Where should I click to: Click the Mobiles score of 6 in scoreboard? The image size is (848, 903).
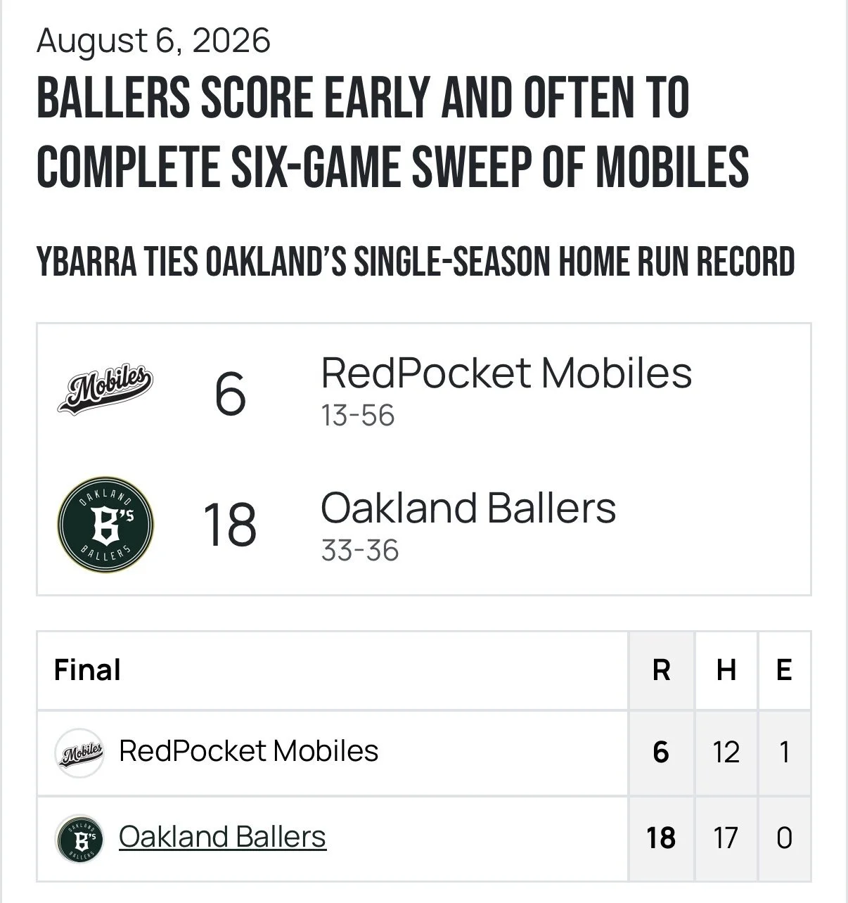[230, 394]
